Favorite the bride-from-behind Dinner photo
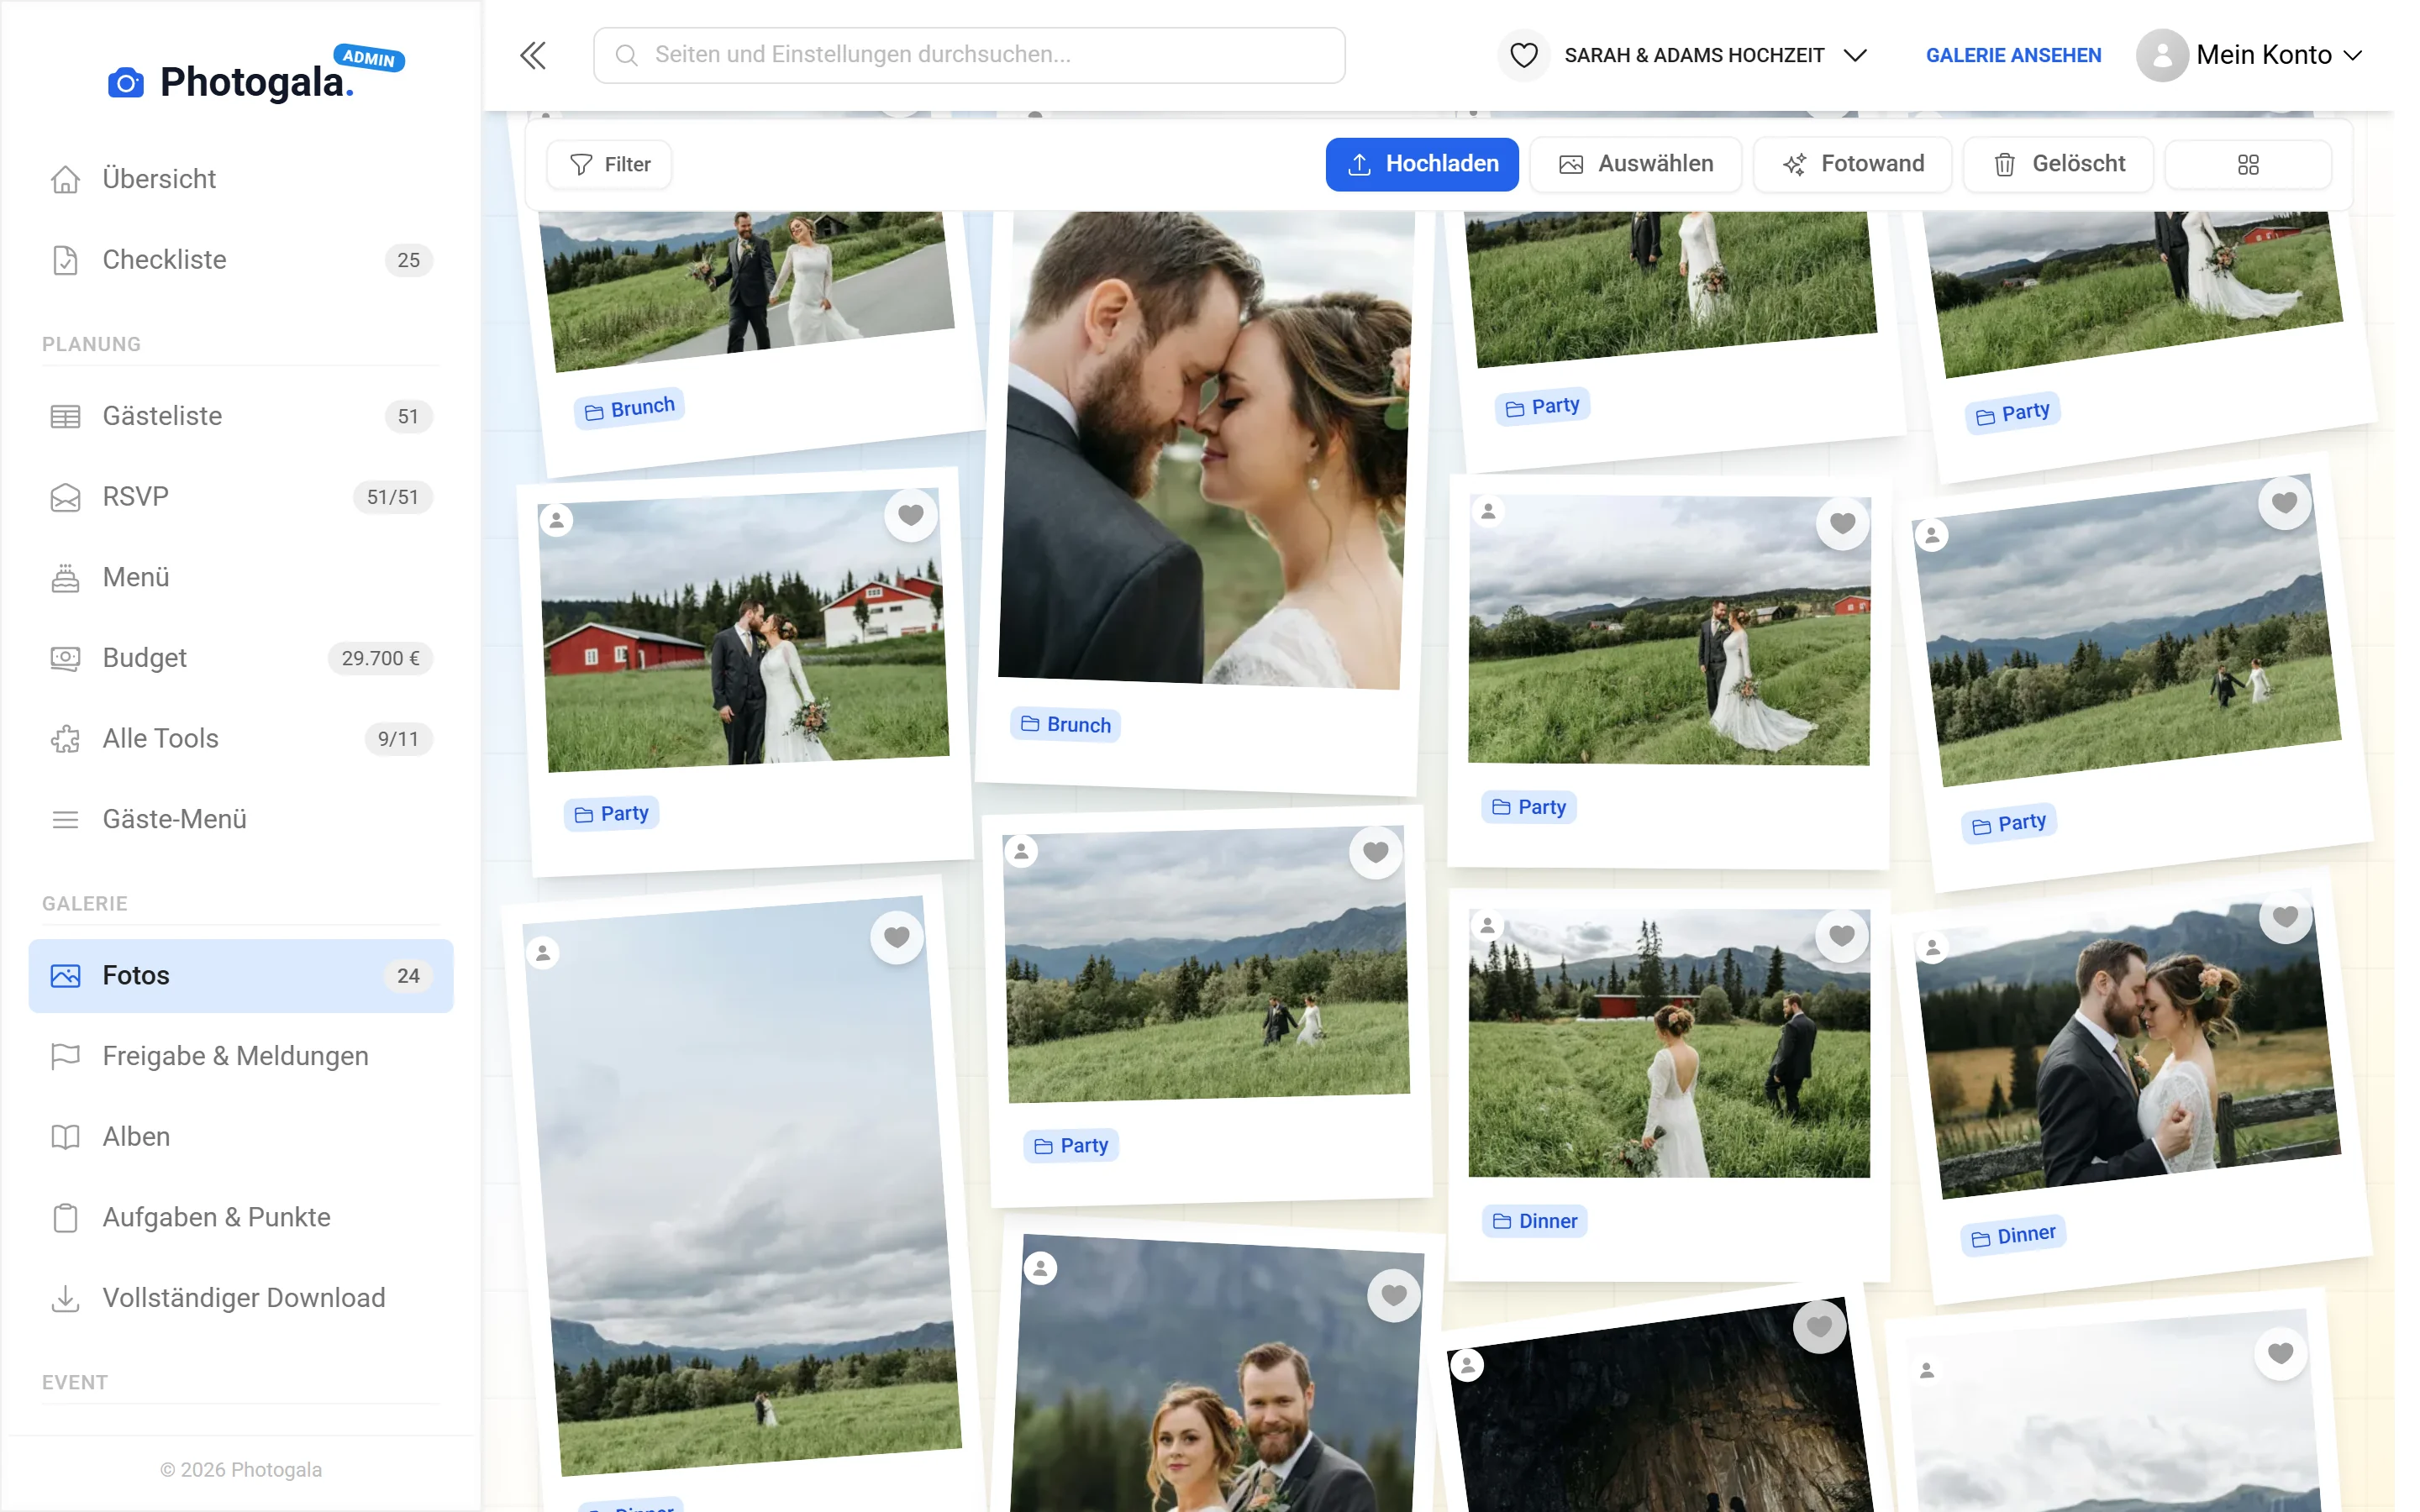The width and height of the screenshot is (2420, 1512). [1842, 936]
